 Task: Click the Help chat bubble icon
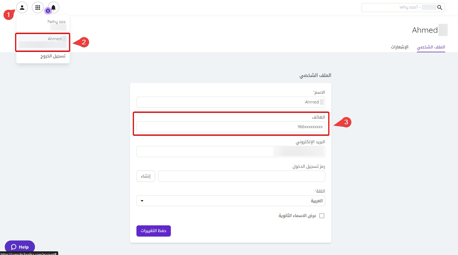click(x=14, y=247)
